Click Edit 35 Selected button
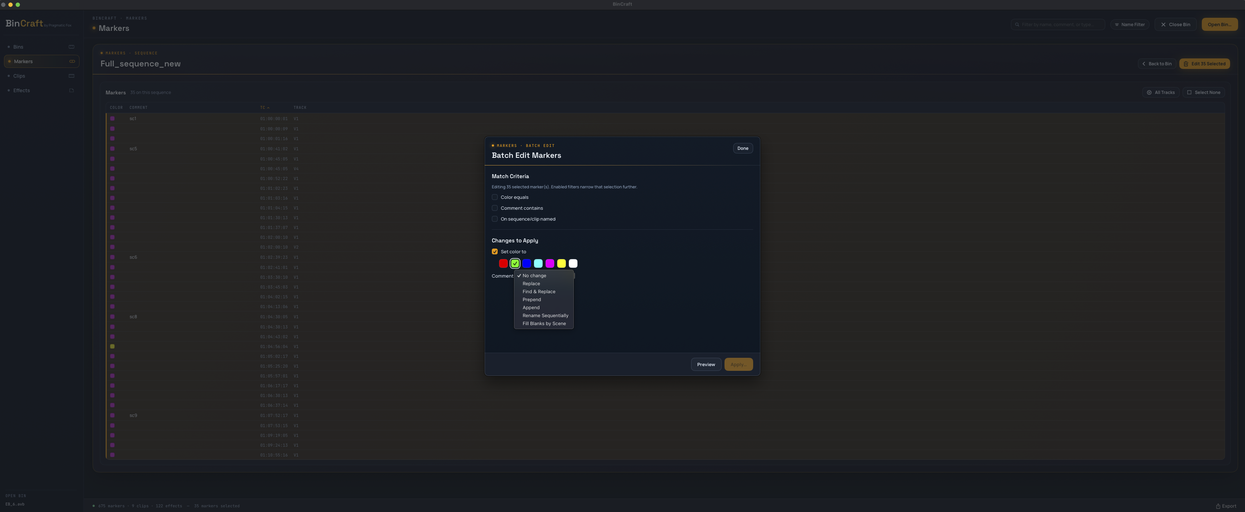This screenshot has height=512, width=1245. pyautogui.click(x=1204, y=64)
